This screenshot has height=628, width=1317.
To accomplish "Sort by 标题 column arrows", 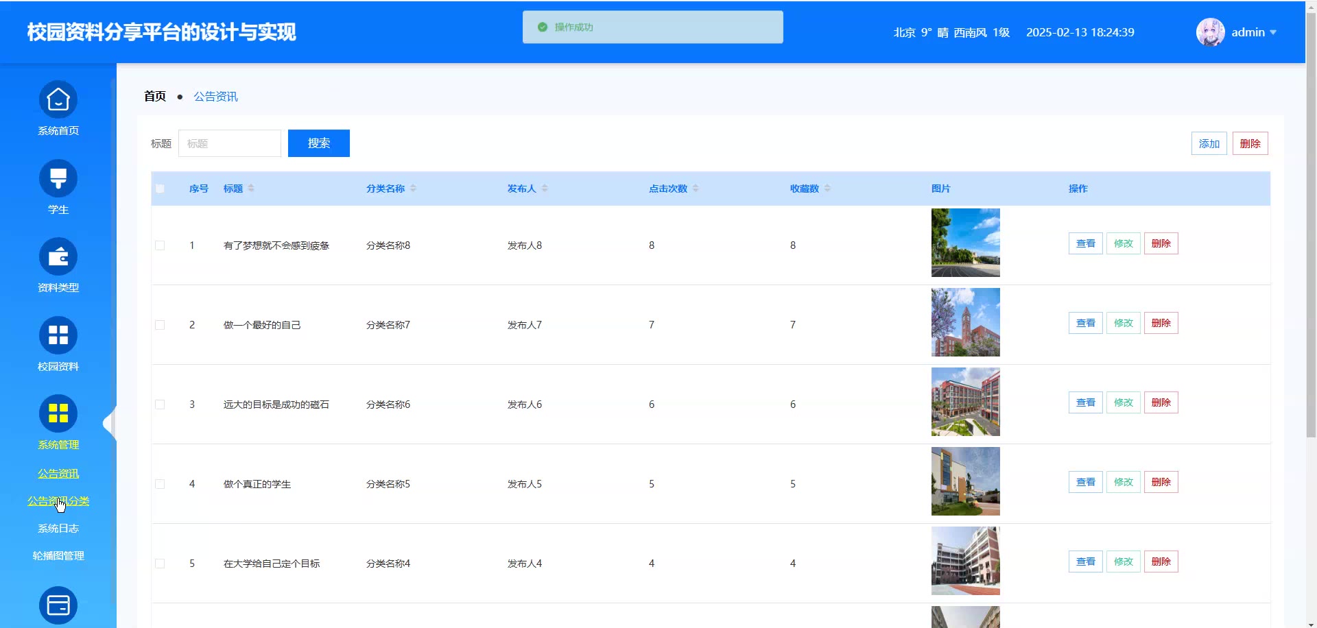I will [251, 189].
